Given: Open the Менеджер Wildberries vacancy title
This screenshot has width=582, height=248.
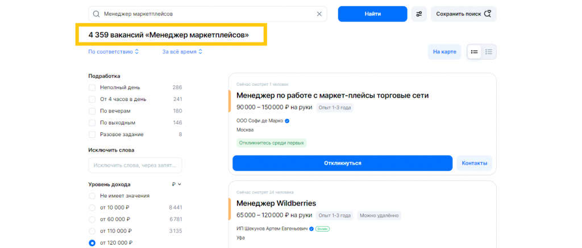Looking at the screenshot, I should [276, 204].
